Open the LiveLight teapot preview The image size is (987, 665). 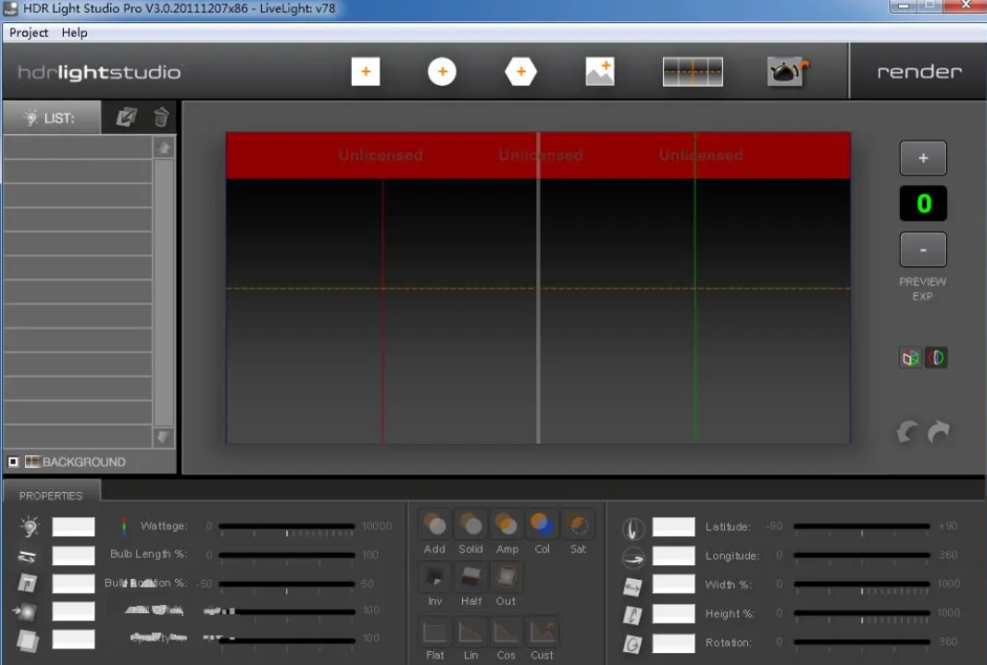pos(786,71)
